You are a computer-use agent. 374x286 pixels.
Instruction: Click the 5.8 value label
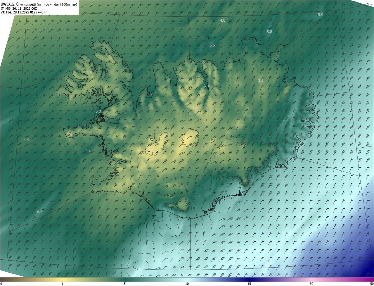(269, 32)
